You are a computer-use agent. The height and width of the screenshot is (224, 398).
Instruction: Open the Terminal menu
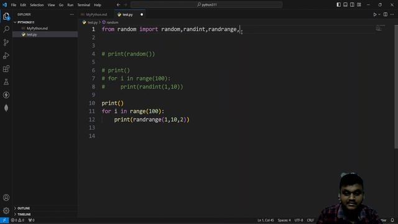pyautogui.click(x=83, y=5)
